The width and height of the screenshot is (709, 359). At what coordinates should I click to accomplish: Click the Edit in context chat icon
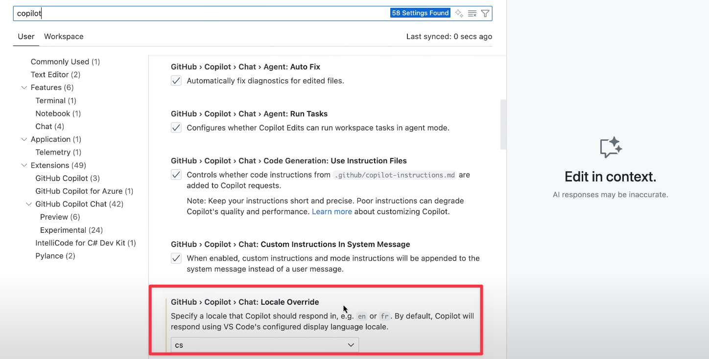point(610,147)
